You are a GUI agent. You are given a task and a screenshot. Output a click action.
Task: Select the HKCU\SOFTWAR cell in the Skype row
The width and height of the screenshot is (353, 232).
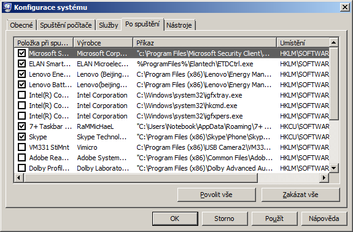305,137
